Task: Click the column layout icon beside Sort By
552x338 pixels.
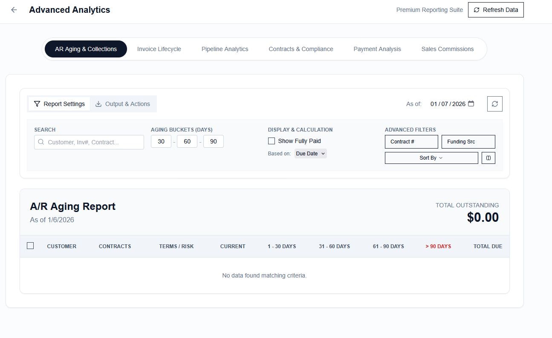Action: (488, 158)
